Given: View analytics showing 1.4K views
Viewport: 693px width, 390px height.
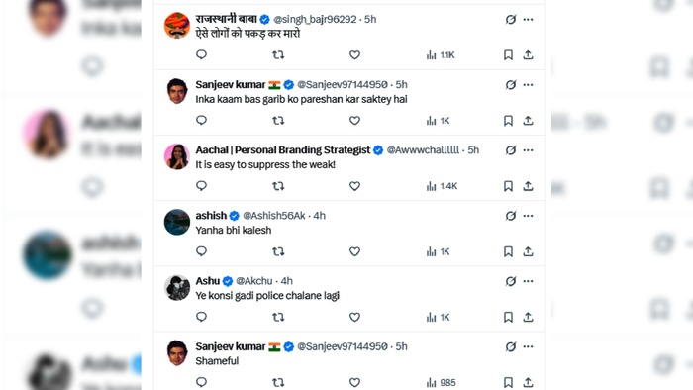Looking at the screenshot, I should [x=442, y=186].
